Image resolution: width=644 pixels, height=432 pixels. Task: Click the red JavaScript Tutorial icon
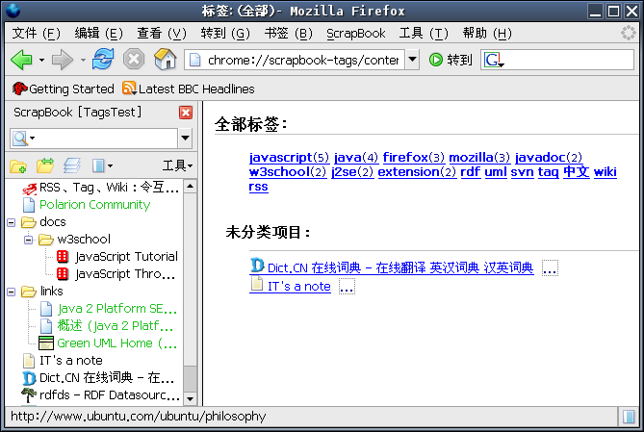point(63,257)
